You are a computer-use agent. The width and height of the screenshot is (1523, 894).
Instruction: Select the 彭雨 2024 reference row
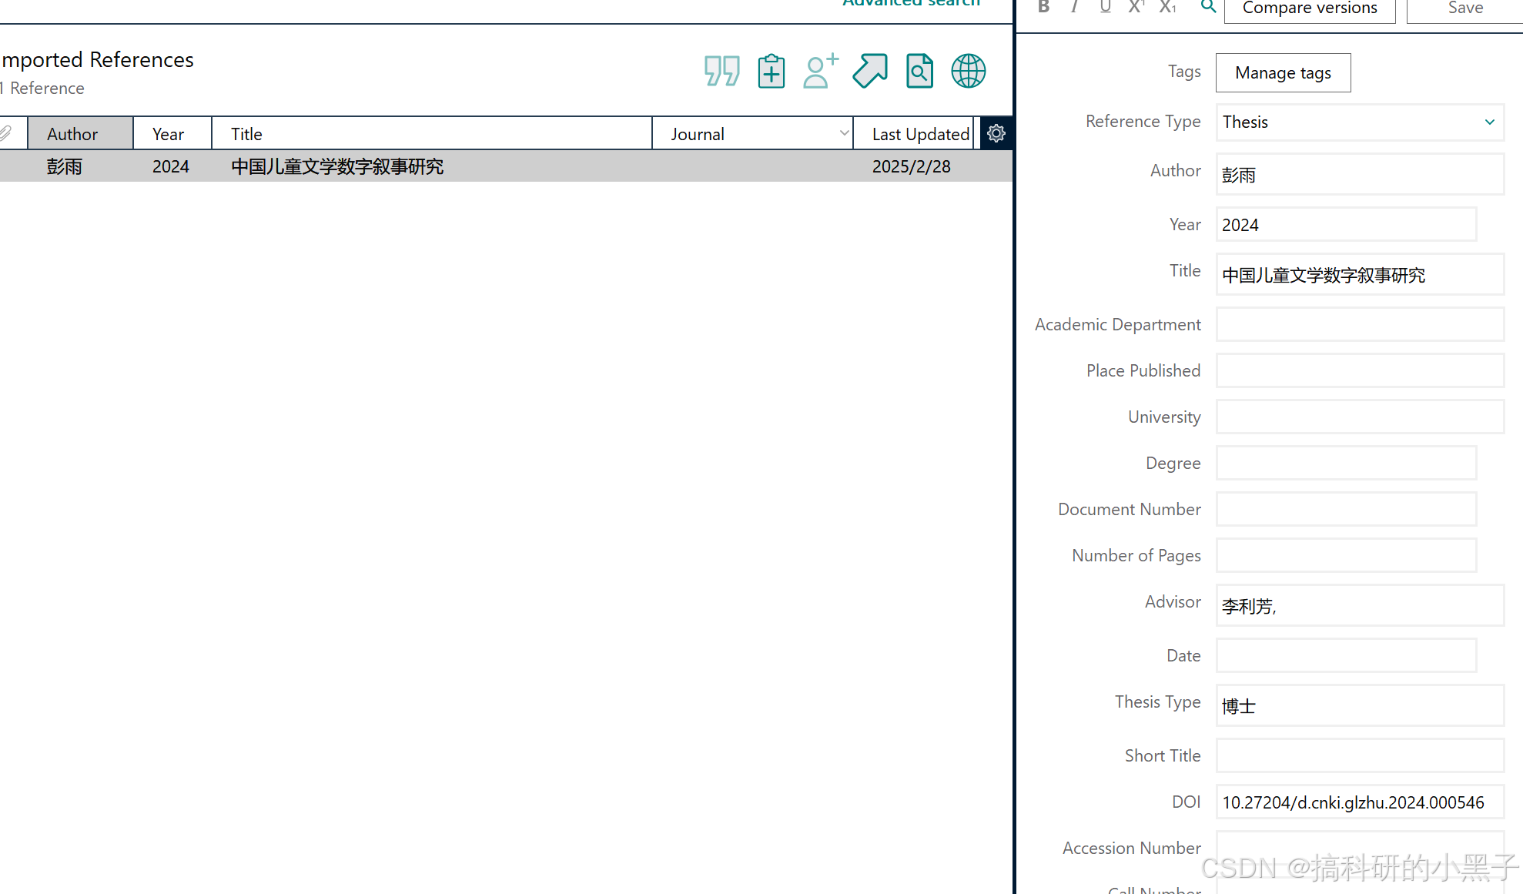(x=337, y=166)
